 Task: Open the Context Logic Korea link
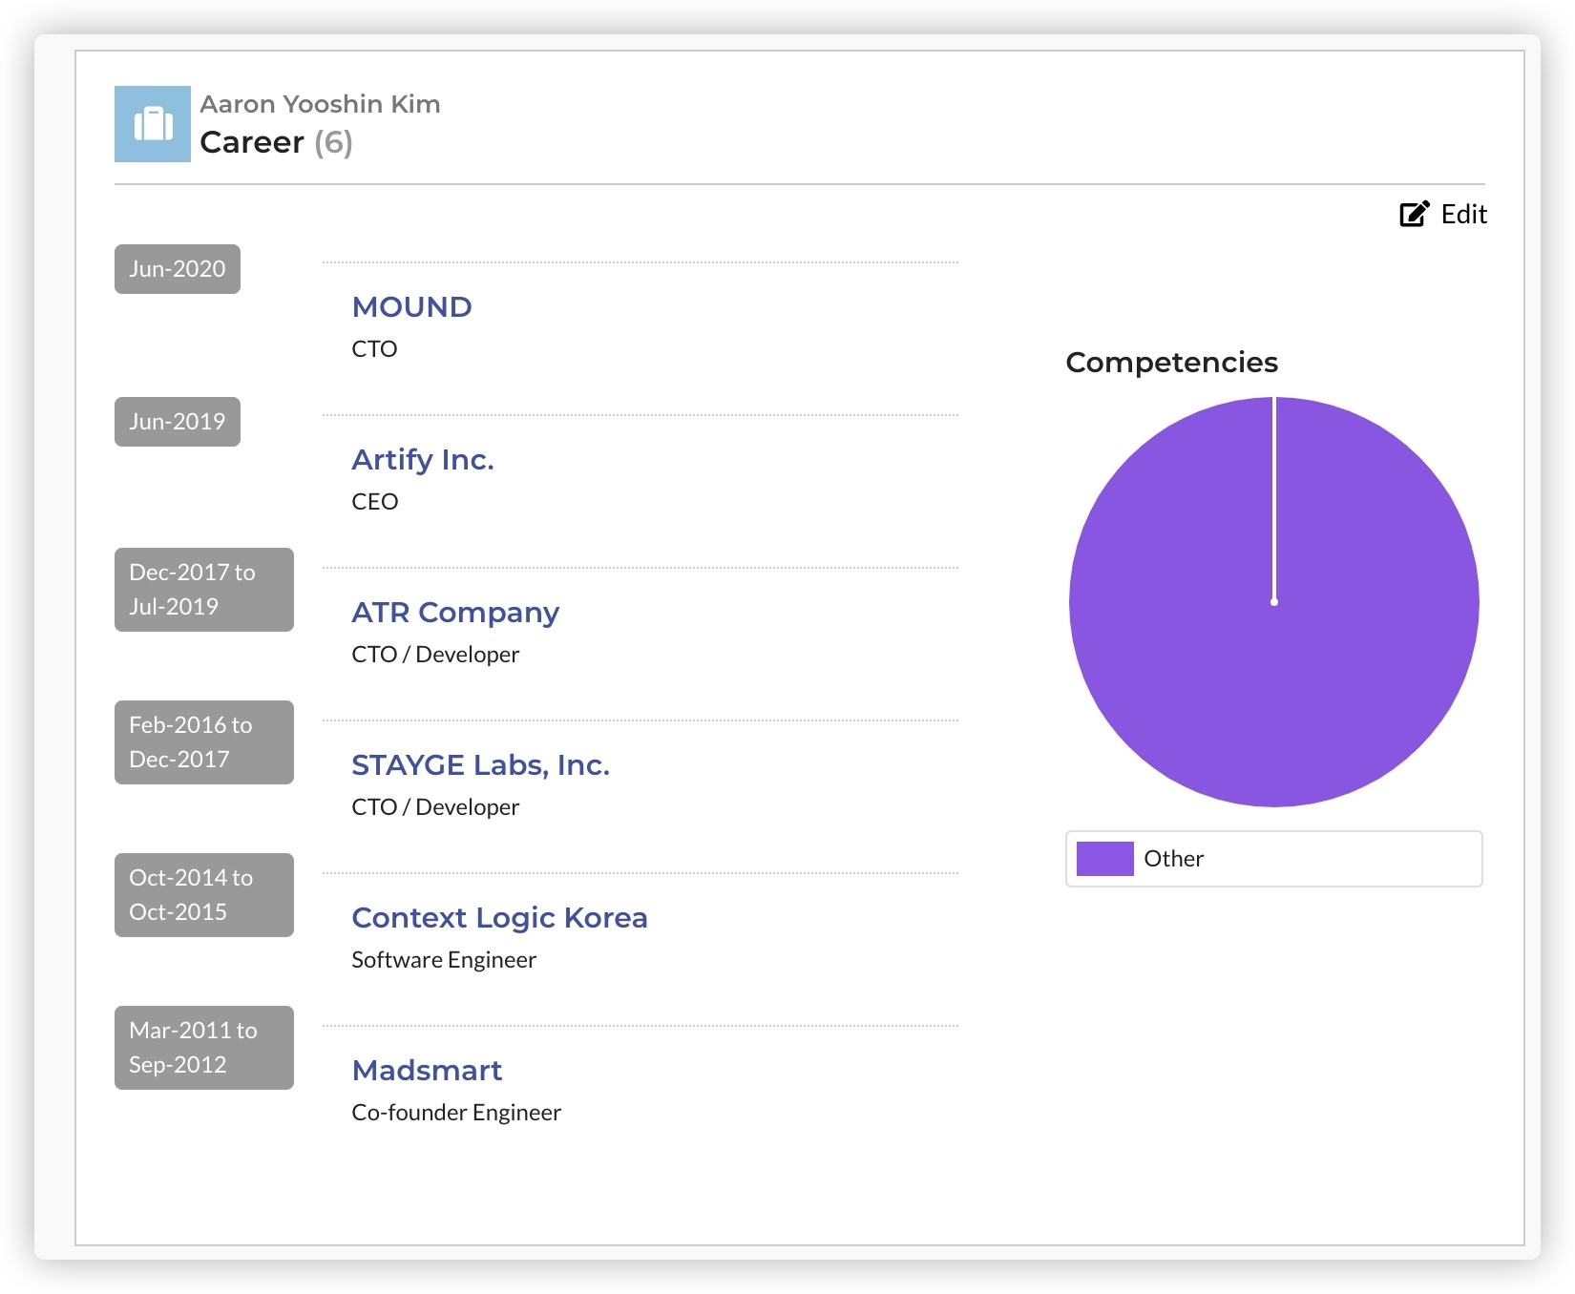pos(499,918)
